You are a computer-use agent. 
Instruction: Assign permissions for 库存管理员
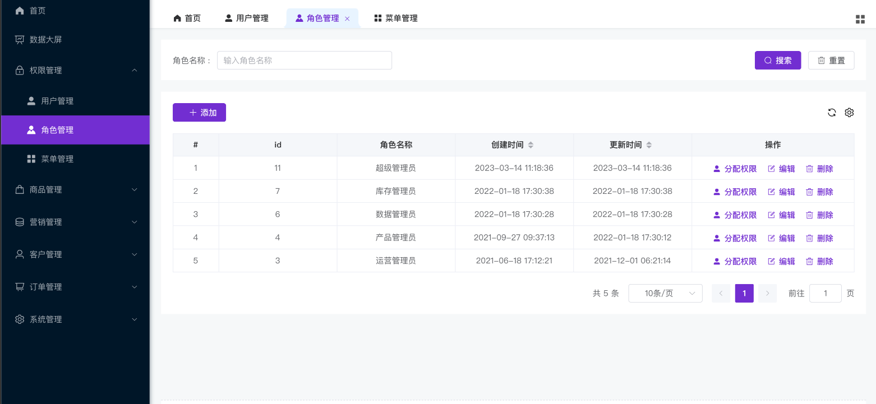pos(735,192)
